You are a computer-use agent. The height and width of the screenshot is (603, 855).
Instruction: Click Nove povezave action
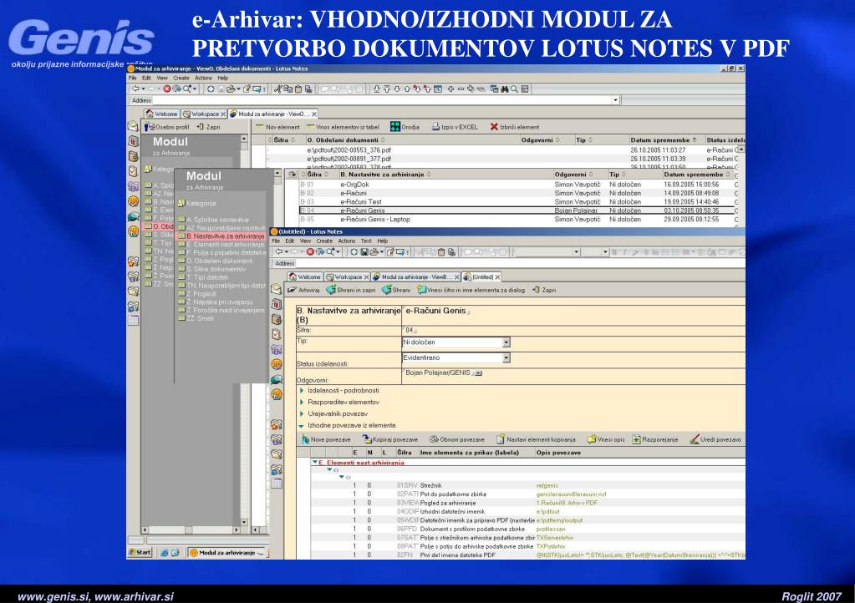click(x=326, y=439)
